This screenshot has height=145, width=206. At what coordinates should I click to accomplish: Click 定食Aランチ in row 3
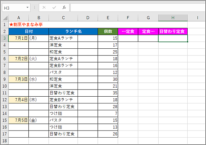[x=63, y=38]
